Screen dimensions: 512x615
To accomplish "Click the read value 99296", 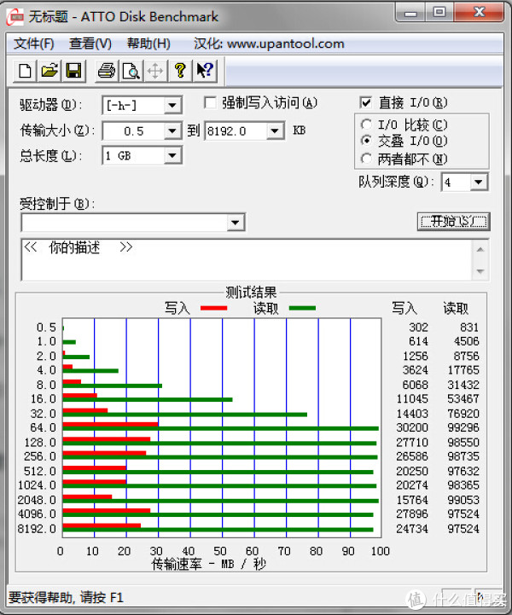I will point(463,427).
